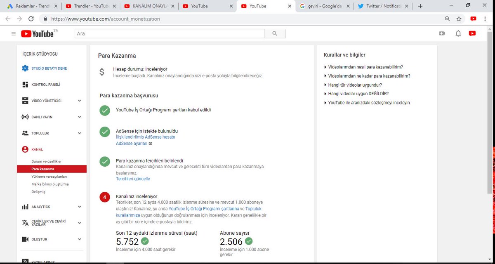This screenshot has width=495, height=264.
Task: Click the Topluluk people icon
Action: tap(25, 133)
